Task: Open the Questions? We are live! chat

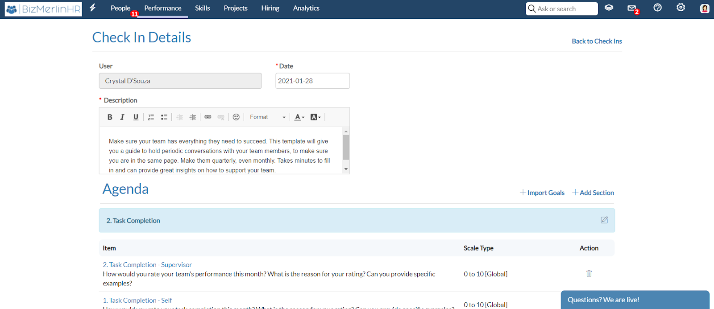Action: [x=635, y=300]
